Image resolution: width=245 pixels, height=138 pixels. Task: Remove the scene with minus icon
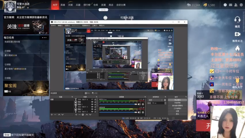[55, 115]
